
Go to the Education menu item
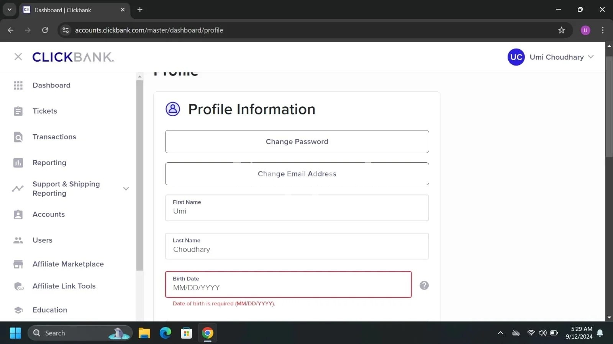tap(50, 310)
